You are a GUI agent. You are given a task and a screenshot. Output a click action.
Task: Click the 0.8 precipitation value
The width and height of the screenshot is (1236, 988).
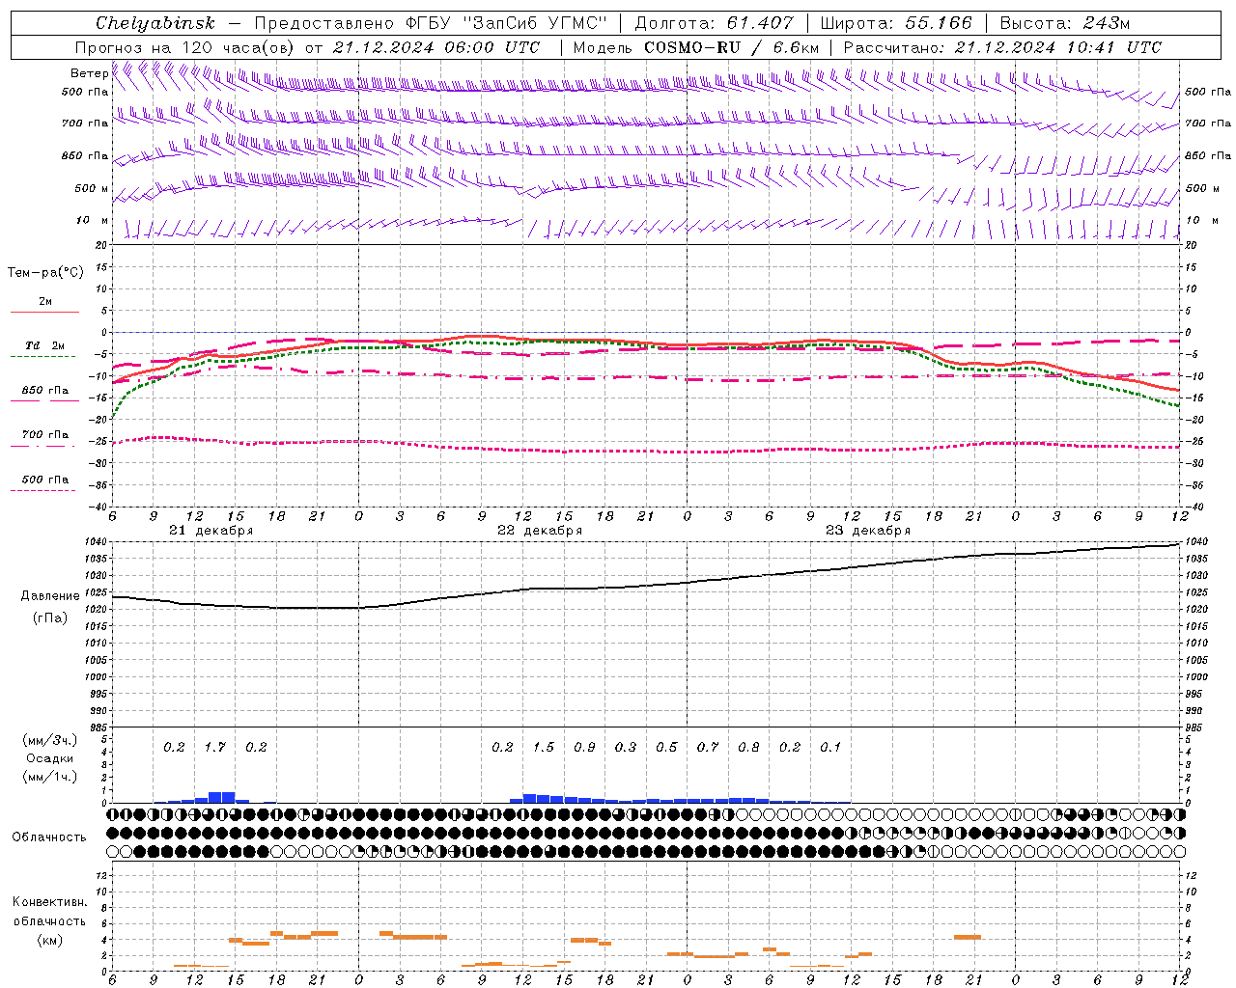click(748, 747)
